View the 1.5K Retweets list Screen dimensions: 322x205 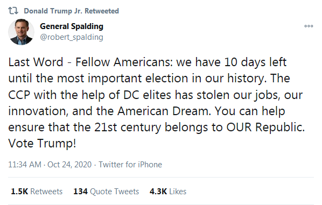37,192
